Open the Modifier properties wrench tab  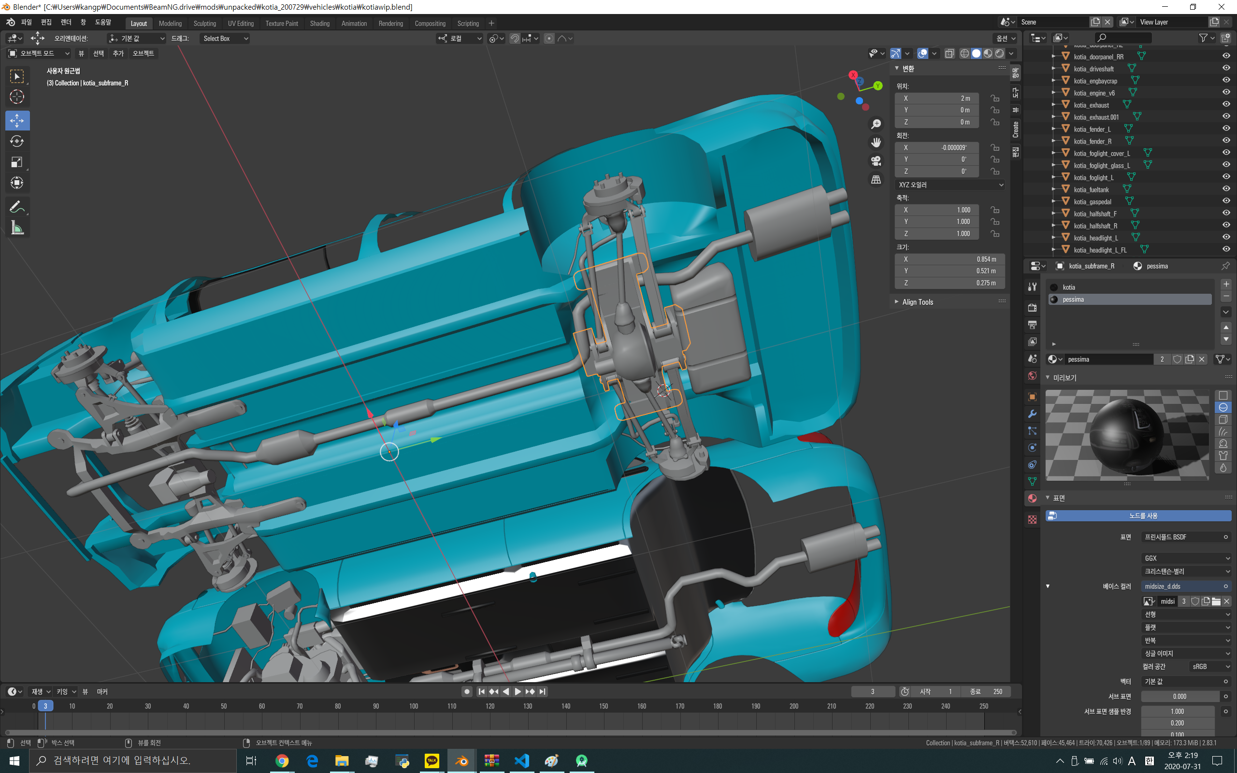click(x=1032, y=414)
